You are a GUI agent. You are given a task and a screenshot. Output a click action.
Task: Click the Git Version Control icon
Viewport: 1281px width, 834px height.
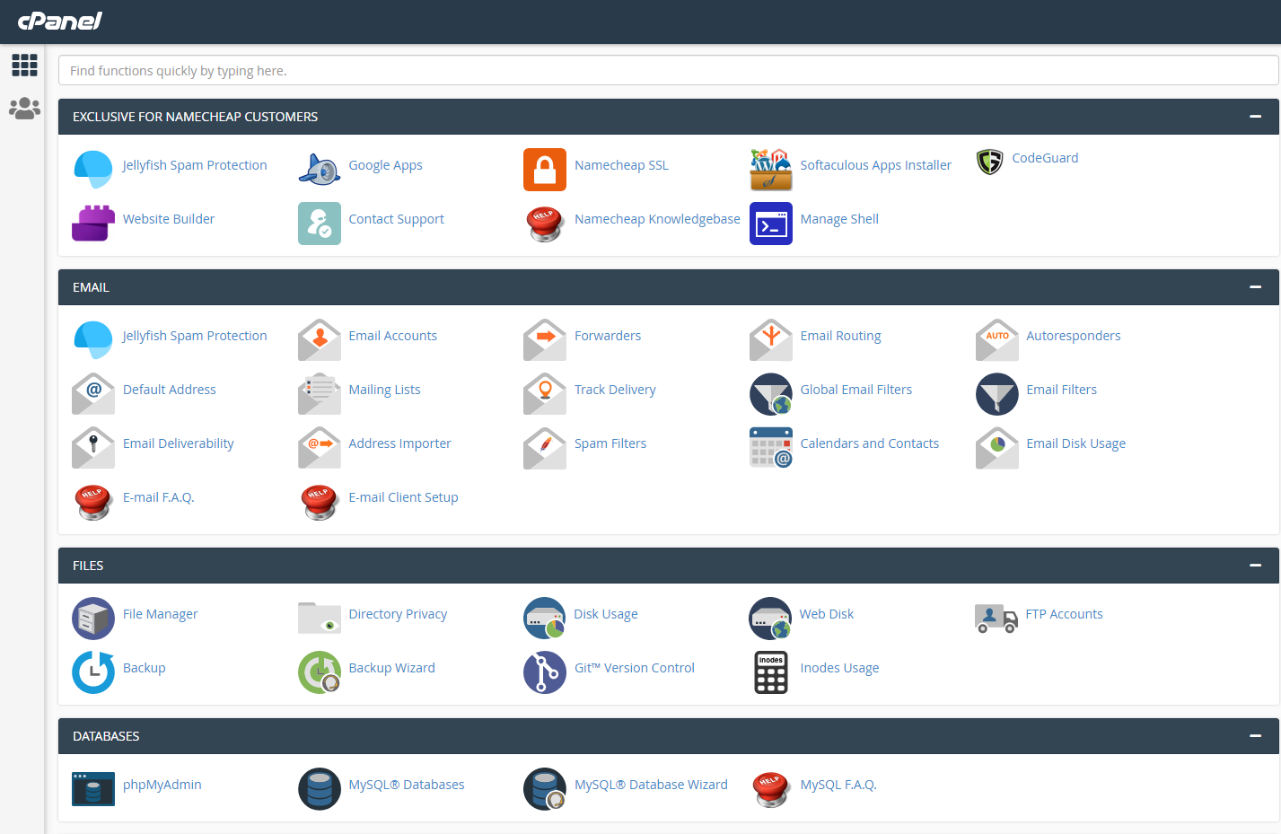pos(545,672)
